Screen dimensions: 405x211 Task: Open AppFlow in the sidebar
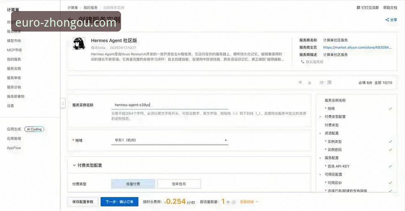14,148
